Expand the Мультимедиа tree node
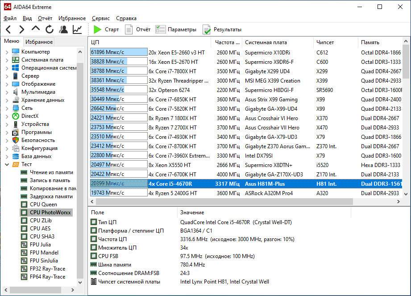411x296 pixels. pyautogui.click(x=7, y=92)
